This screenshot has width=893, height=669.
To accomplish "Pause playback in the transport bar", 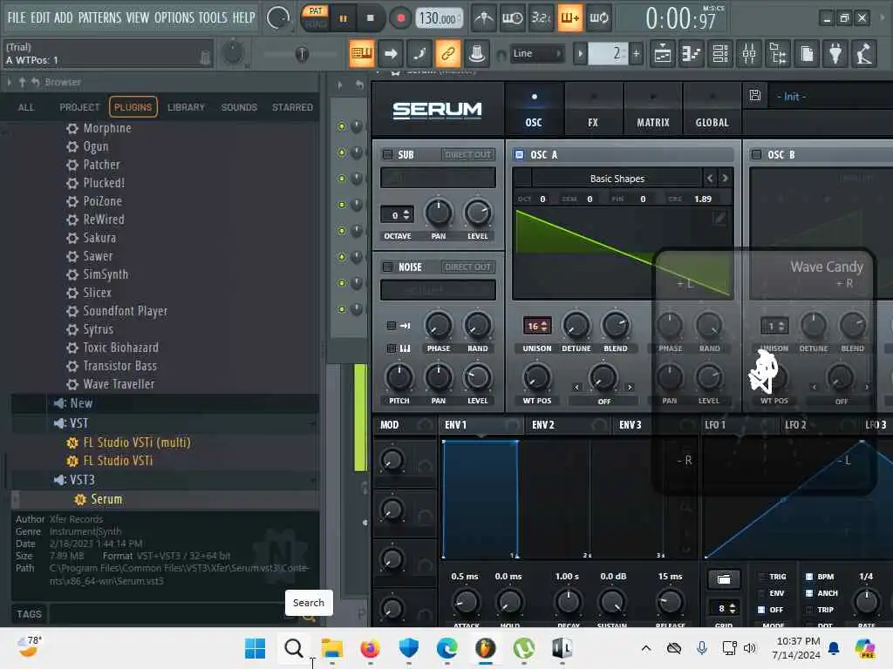I will point(343,18).
